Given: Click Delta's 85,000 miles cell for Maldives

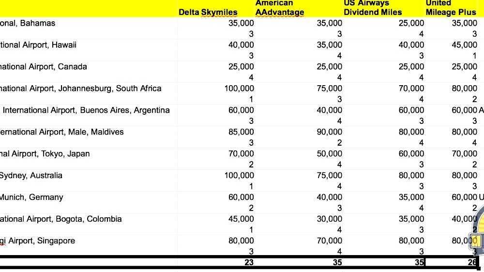Looking at the screenshot, I should coord(241,132).
